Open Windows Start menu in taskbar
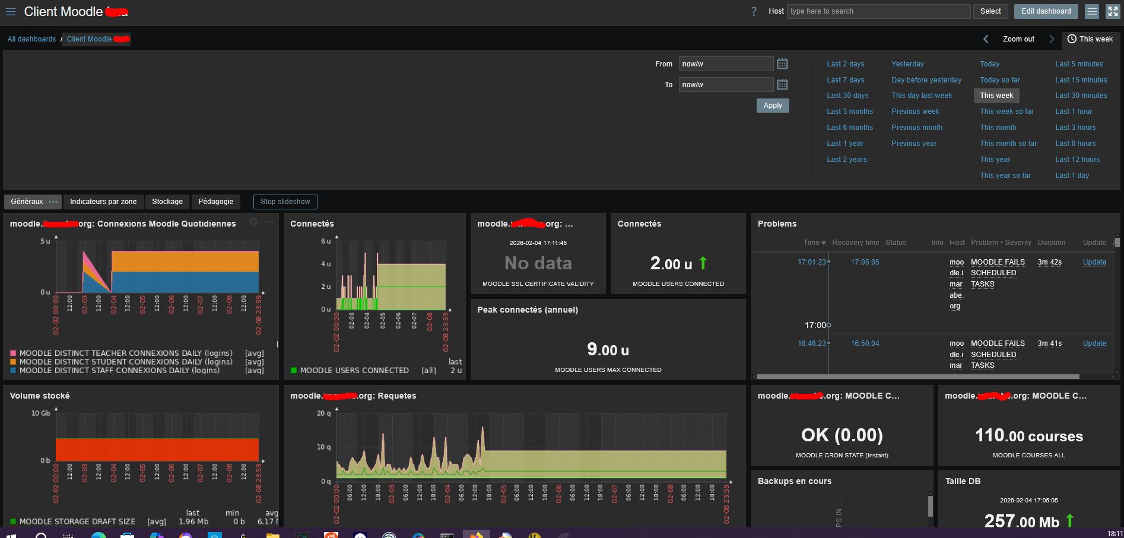 coord(11,536)
